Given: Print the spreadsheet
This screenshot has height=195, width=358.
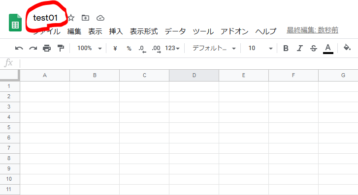Looking at the screenshot, I should (47, 48).
